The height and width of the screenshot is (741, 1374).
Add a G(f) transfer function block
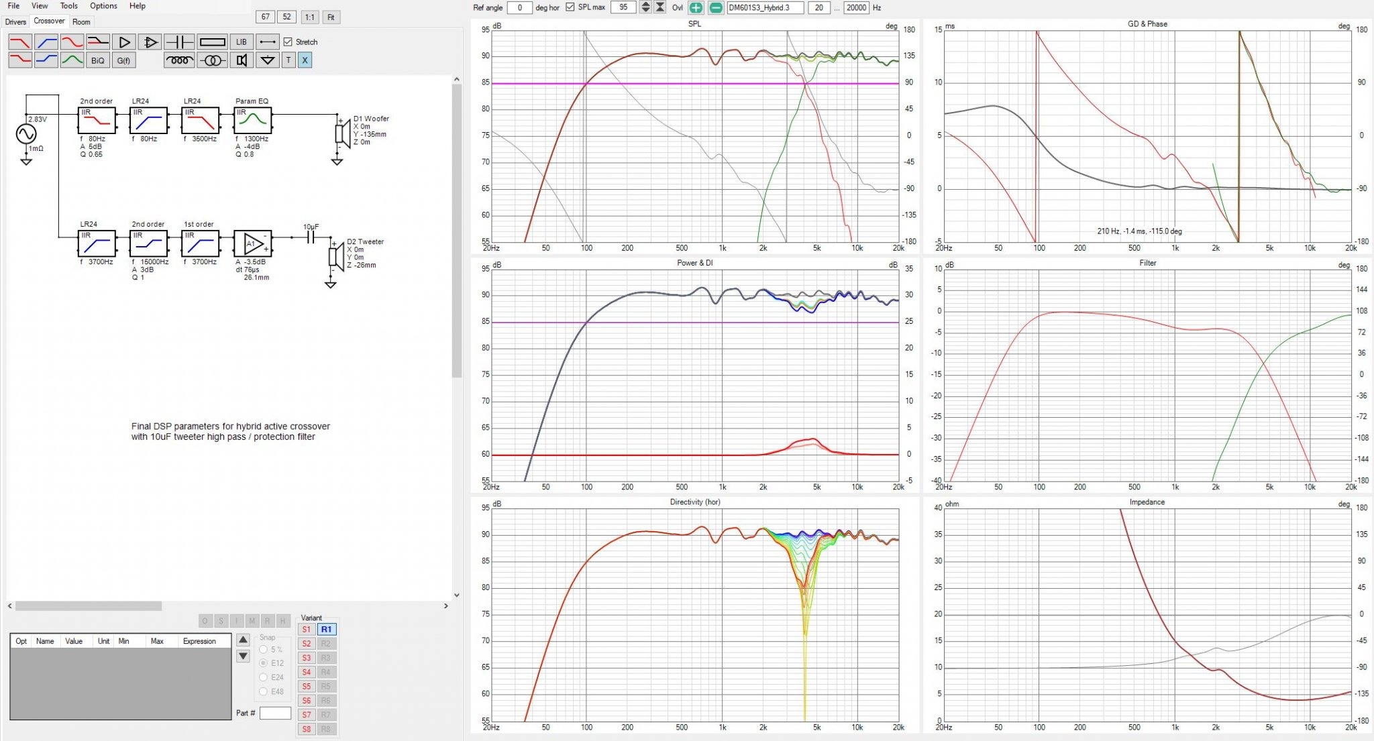[124, 60]
